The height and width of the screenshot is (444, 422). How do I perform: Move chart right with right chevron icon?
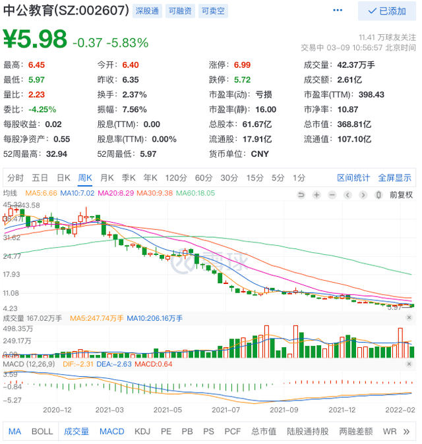[363, 195]
